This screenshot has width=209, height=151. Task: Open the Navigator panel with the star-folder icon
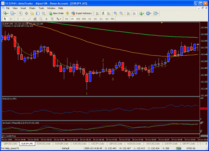32,13
